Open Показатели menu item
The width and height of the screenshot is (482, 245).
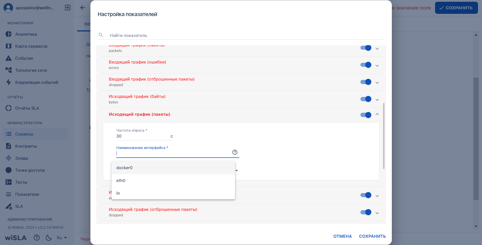[35, 194]
